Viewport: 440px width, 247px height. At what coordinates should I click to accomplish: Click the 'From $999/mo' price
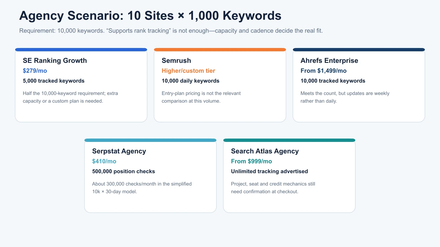[251, 161]
